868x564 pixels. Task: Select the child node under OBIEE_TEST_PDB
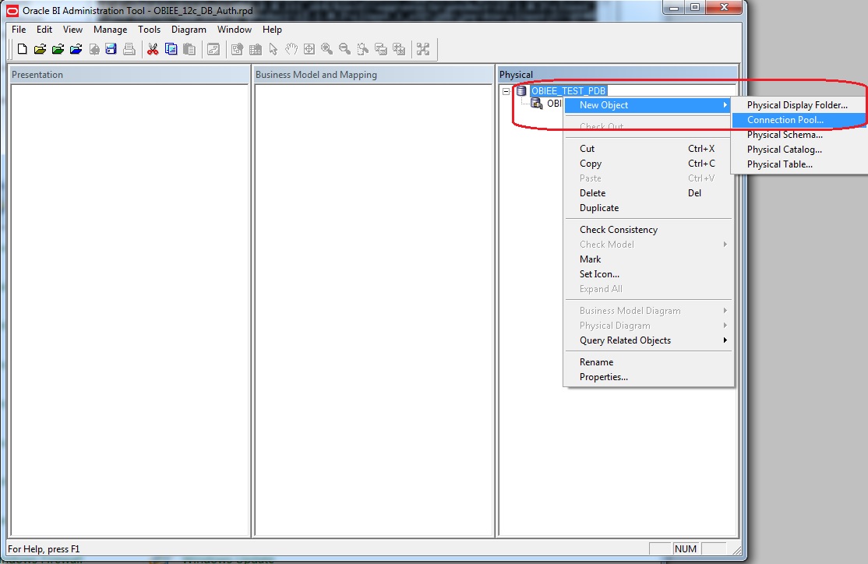click(x=553, y=103)
